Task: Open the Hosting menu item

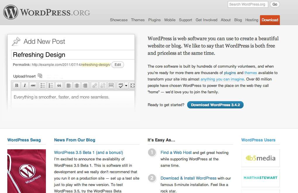Action: pos(252,20)
